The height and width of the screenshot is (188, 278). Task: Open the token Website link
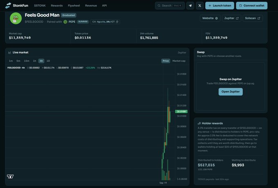[x=210, y=18]
